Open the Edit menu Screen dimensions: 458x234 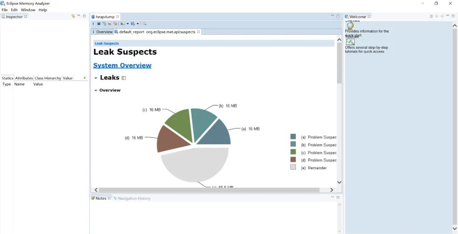[x=14, y=10]
